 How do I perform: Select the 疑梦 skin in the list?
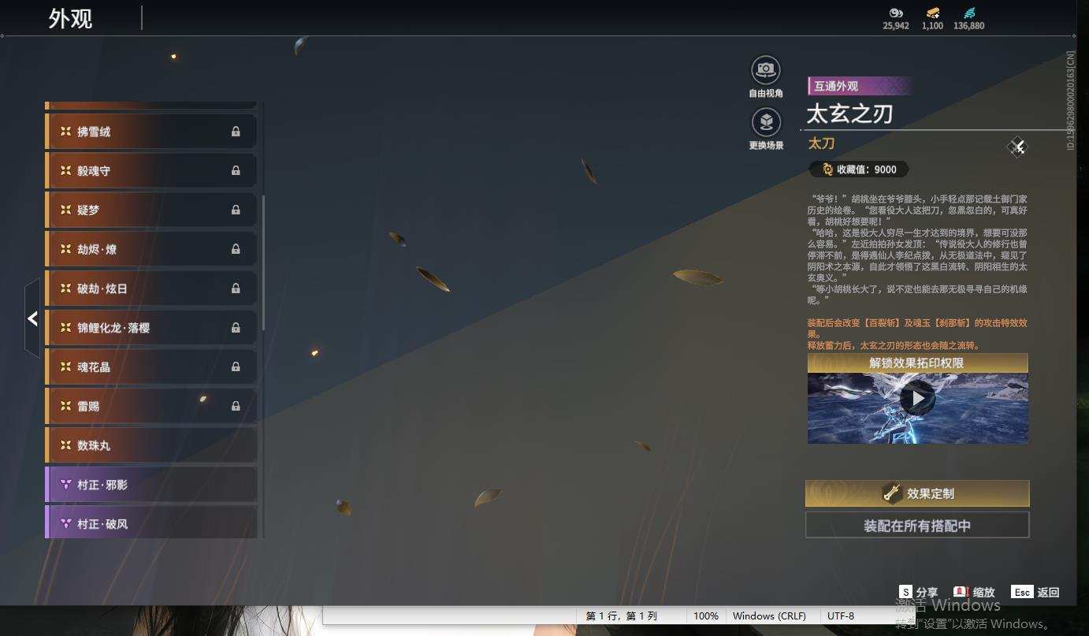point(151,210)
